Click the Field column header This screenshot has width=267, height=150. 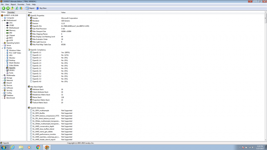coord(44,13)
